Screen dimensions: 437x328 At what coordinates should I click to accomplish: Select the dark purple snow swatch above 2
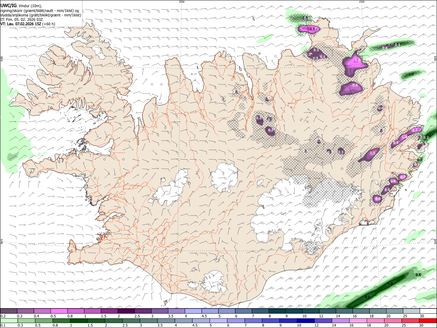click(x=126, y=311)
